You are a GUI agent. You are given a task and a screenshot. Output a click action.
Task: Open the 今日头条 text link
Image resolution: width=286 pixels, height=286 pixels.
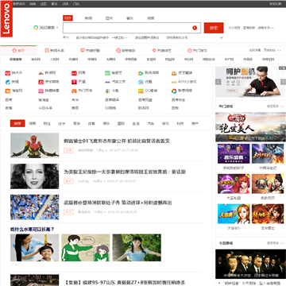tap(45, 108)
